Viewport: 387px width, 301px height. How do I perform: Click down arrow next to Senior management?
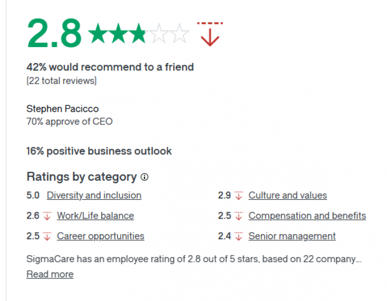click(239, 236)
